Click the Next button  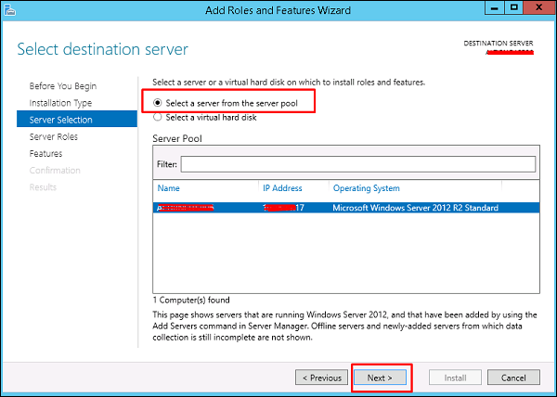380,378
